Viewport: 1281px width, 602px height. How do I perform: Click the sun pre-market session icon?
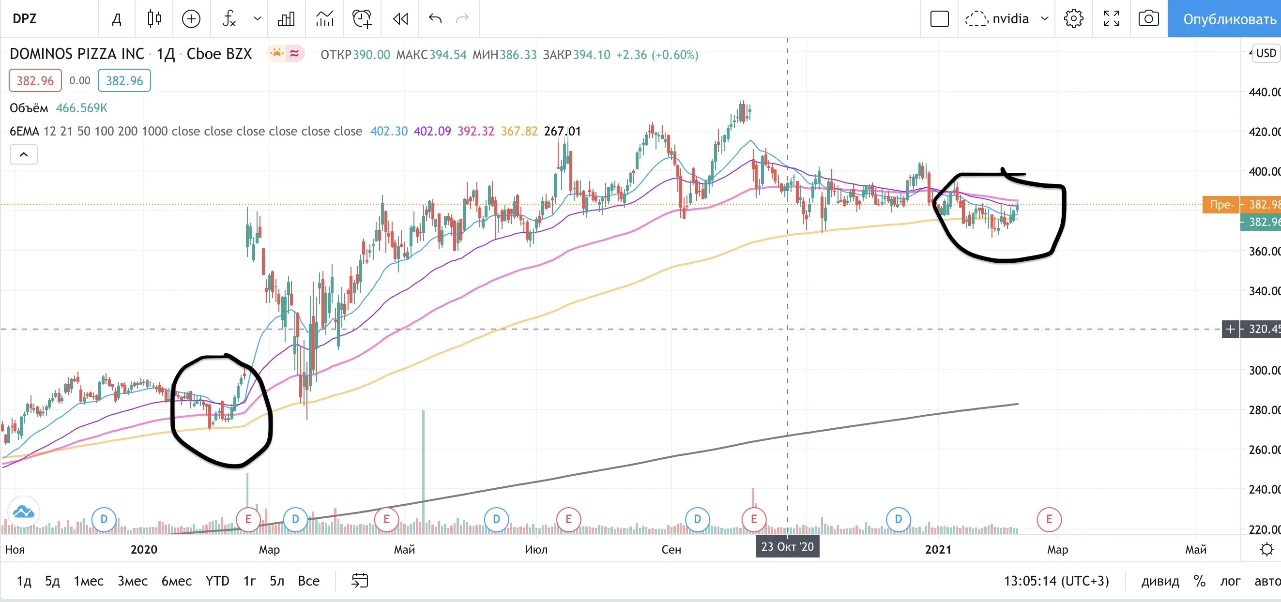(276, 53)
